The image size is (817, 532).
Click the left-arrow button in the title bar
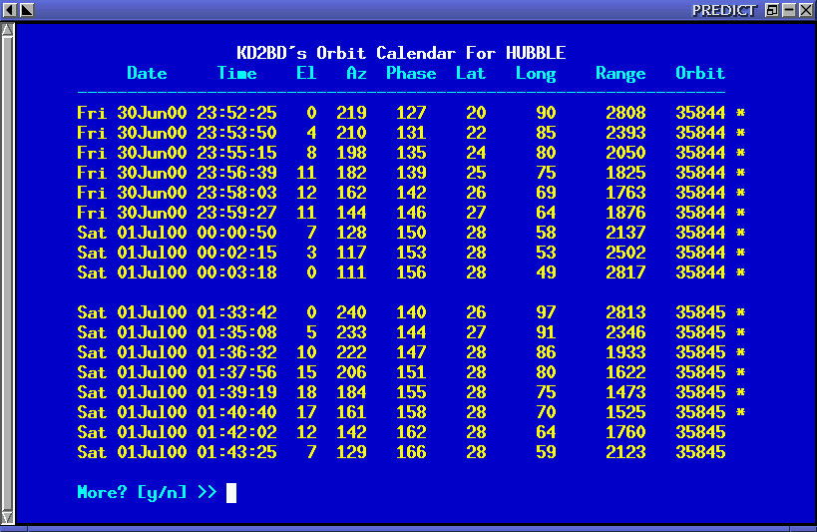(x=9, y=9)
